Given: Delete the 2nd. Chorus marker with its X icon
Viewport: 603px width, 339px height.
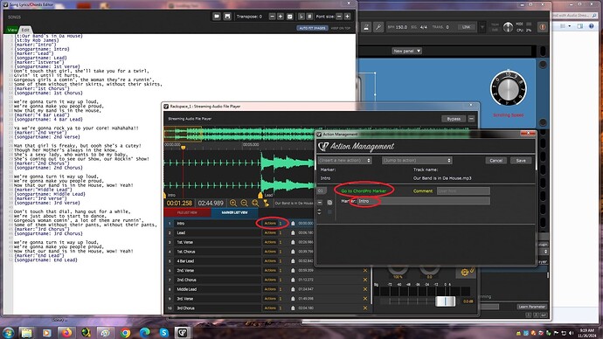Looking at the screenshot, I should (365, 280).
